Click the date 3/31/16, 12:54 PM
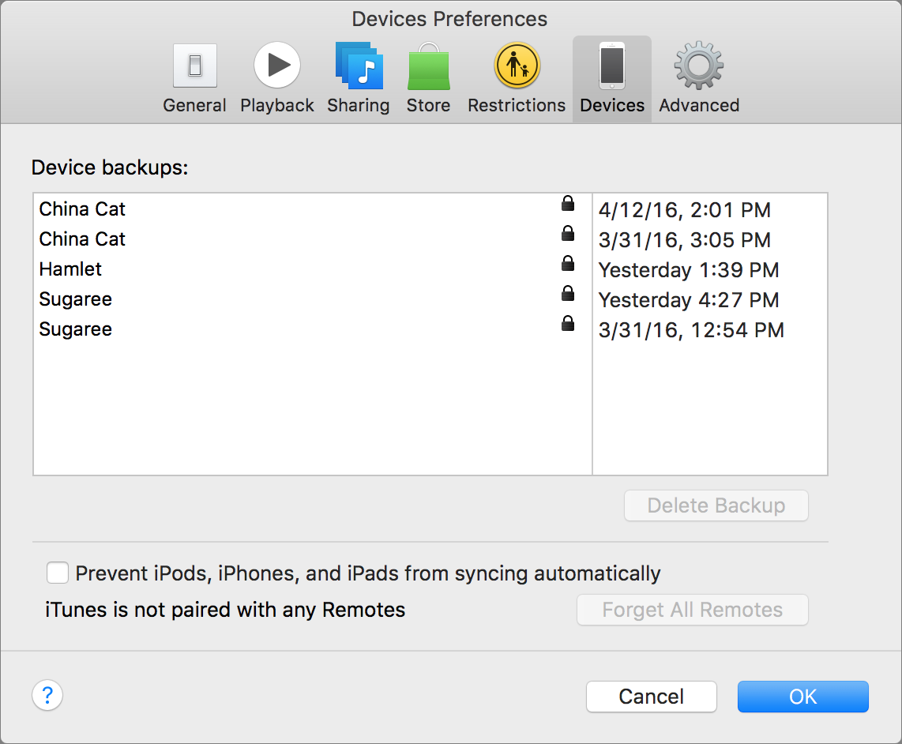The height and width of the screenshot is (744, 902). point(691,329)
